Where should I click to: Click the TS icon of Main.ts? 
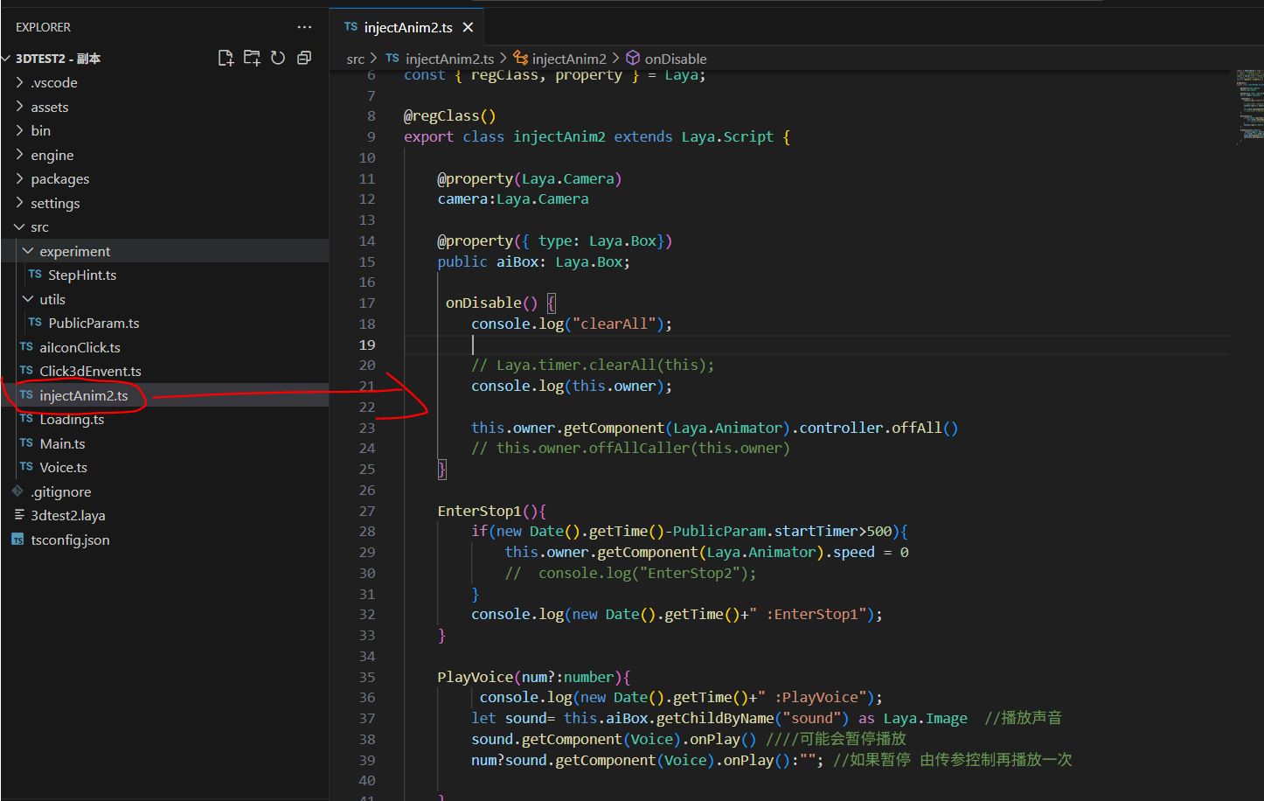[26, 443]
